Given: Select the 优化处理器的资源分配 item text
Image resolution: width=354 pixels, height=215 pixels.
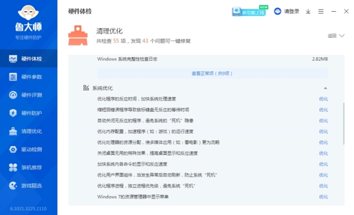Looking at the screenshot, I should (x=158, y=142).
